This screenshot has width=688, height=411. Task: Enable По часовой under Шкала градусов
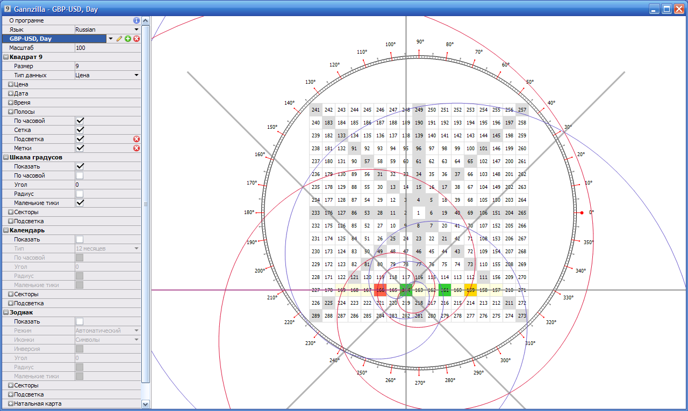tap(80, 175)
